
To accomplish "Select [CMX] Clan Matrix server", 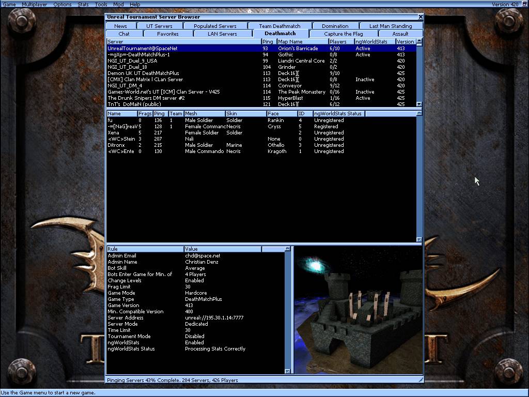I will coord(261,79).
